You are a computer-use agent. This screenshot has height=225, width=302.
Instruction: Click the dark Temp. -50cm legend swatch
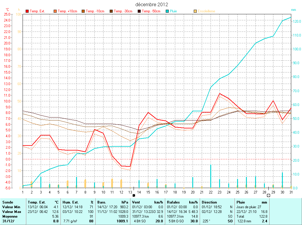(x=139, y=11)
